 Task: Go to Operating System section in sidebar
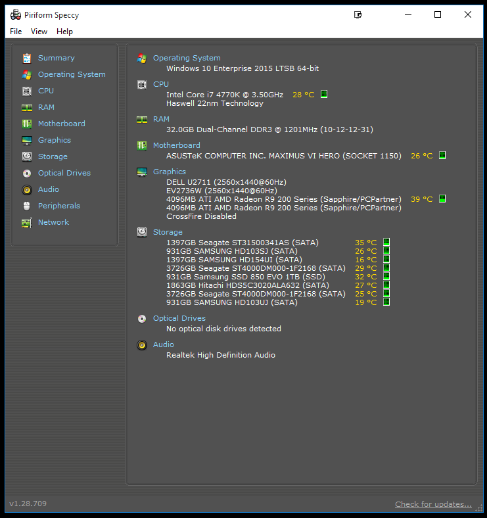(x=72, y=74)
